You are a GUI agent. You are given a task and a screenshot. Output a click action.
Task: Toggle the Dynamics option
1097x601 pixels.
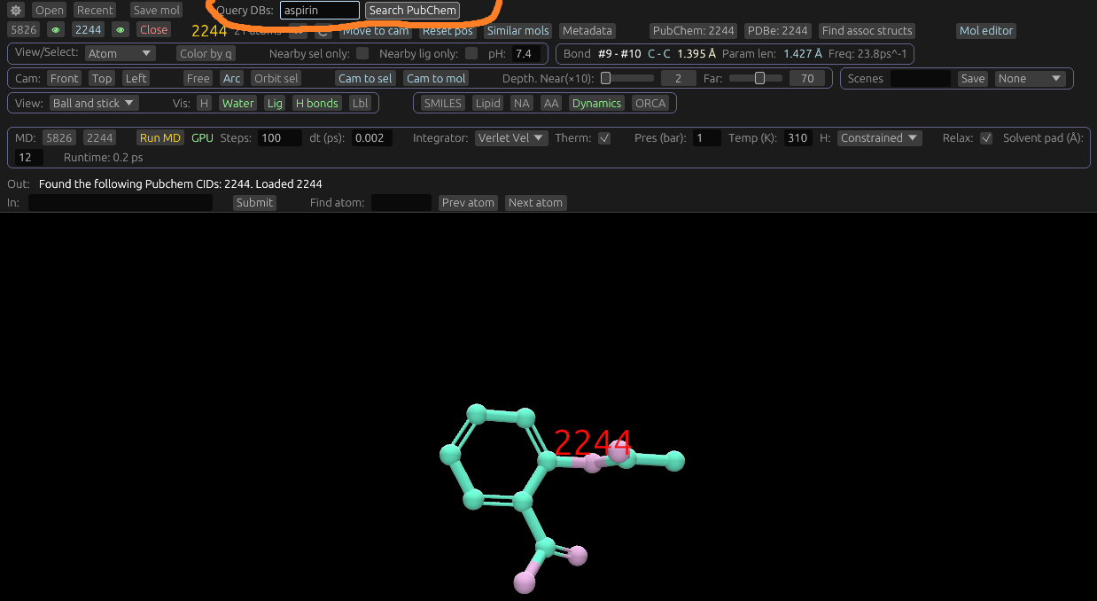[596, 103]
